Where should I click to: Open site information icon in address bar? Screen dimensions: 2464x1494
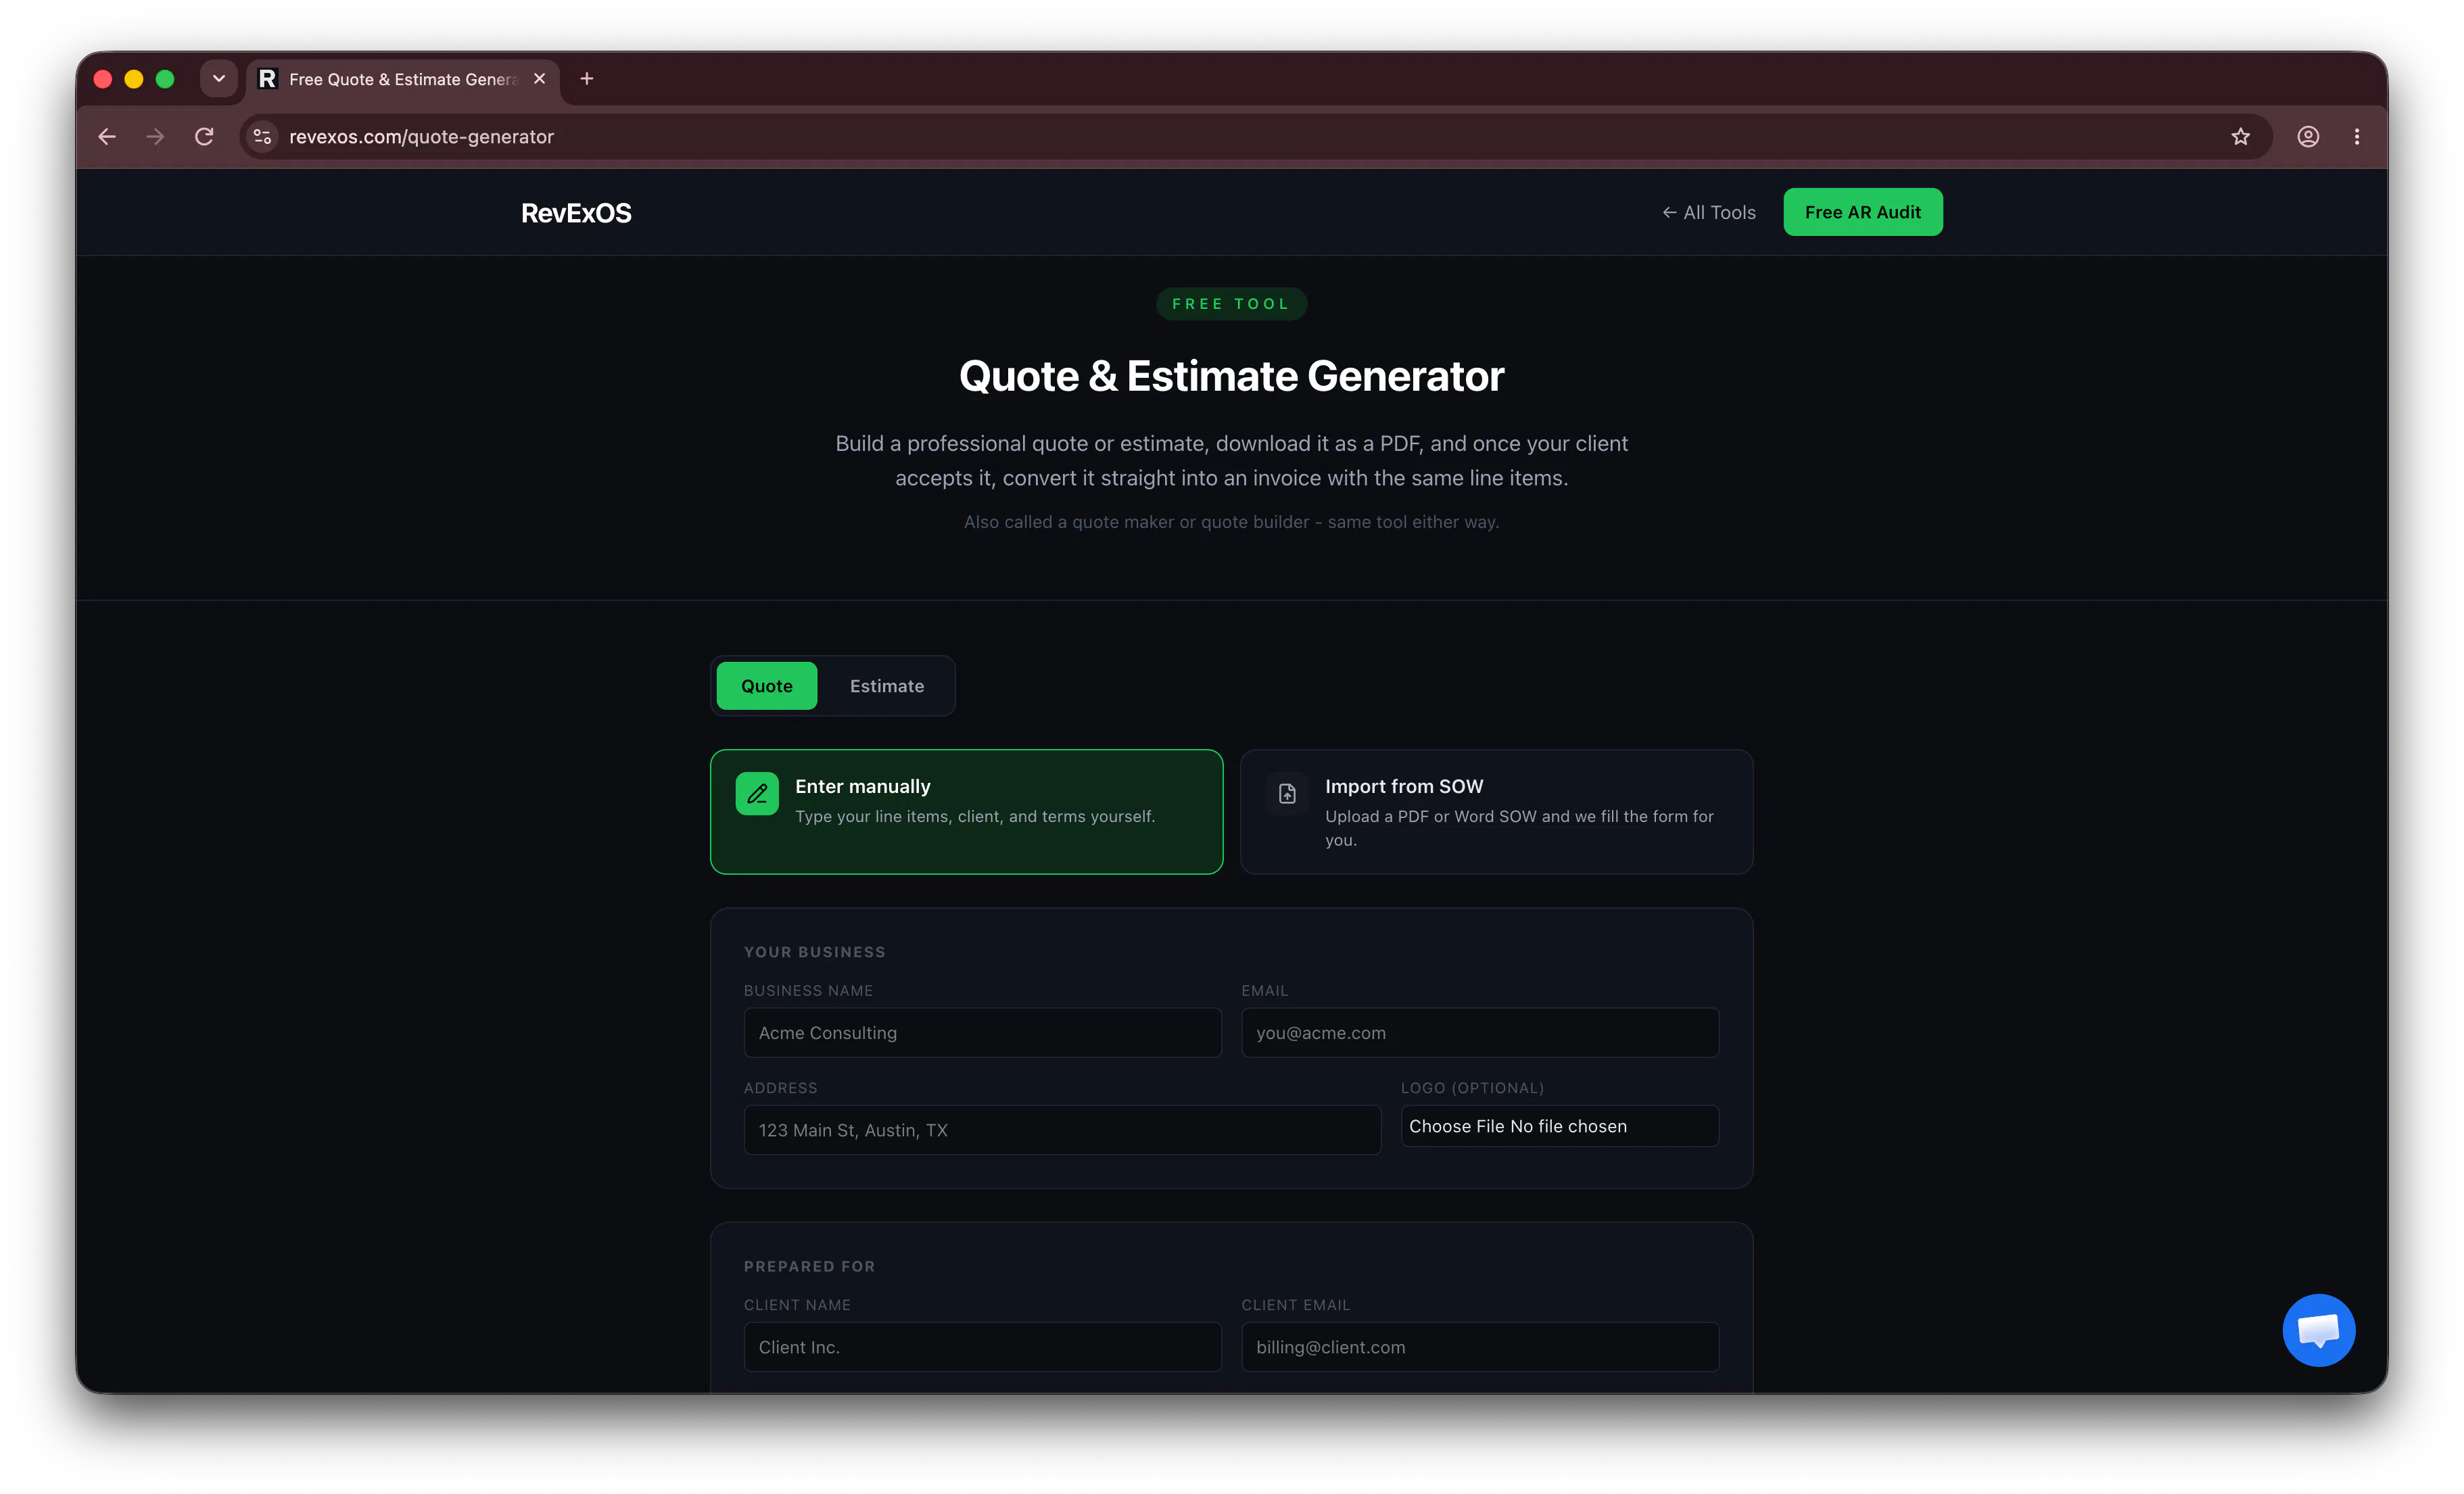[x=262, y=137]
